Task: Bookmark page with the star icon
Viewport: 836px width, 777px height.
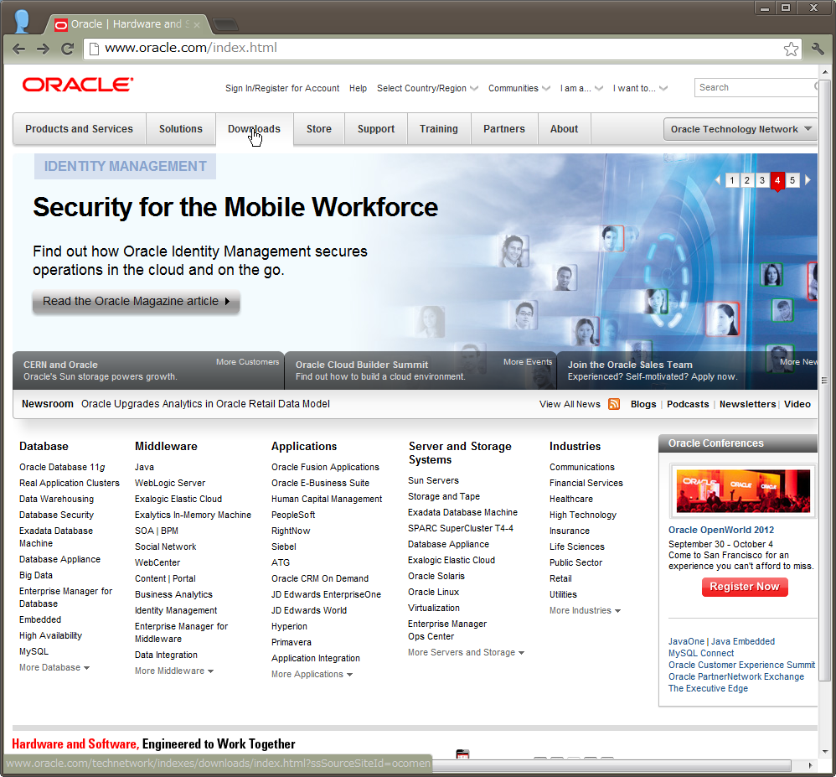Action: coord(792,49)
